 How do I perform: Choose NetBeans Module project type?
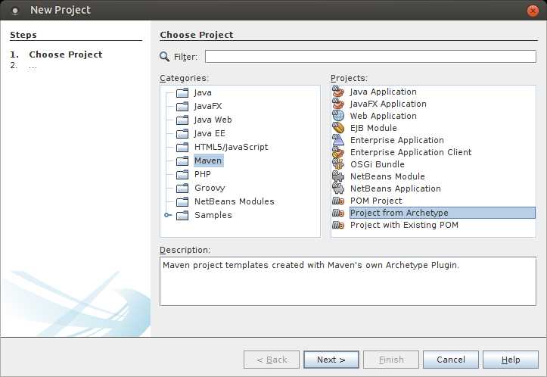point(387,176)
